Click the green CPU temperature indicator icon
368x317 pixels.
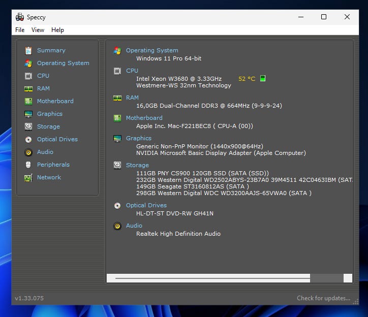click(x=263, y=79)
